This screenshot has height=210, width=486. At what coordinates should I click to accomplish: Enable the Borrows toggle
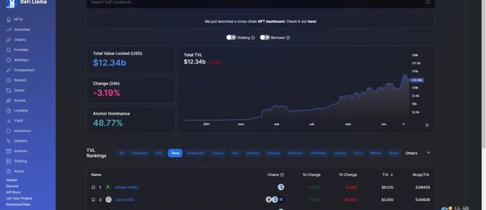[265, 38]
